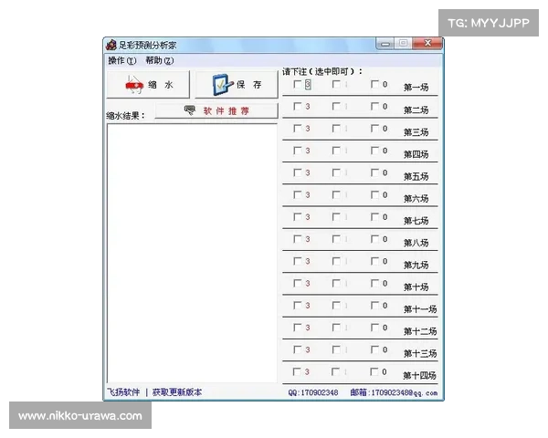The image size is (548, 438).
Task: Check 0 for 第六场
Action: (x=374, y=194)
